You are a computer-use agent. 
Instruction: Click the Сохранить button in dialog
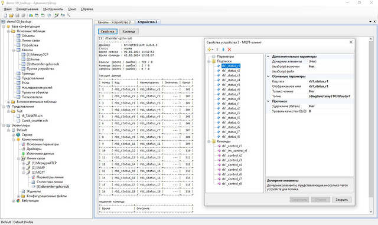(x=299, y=200)
